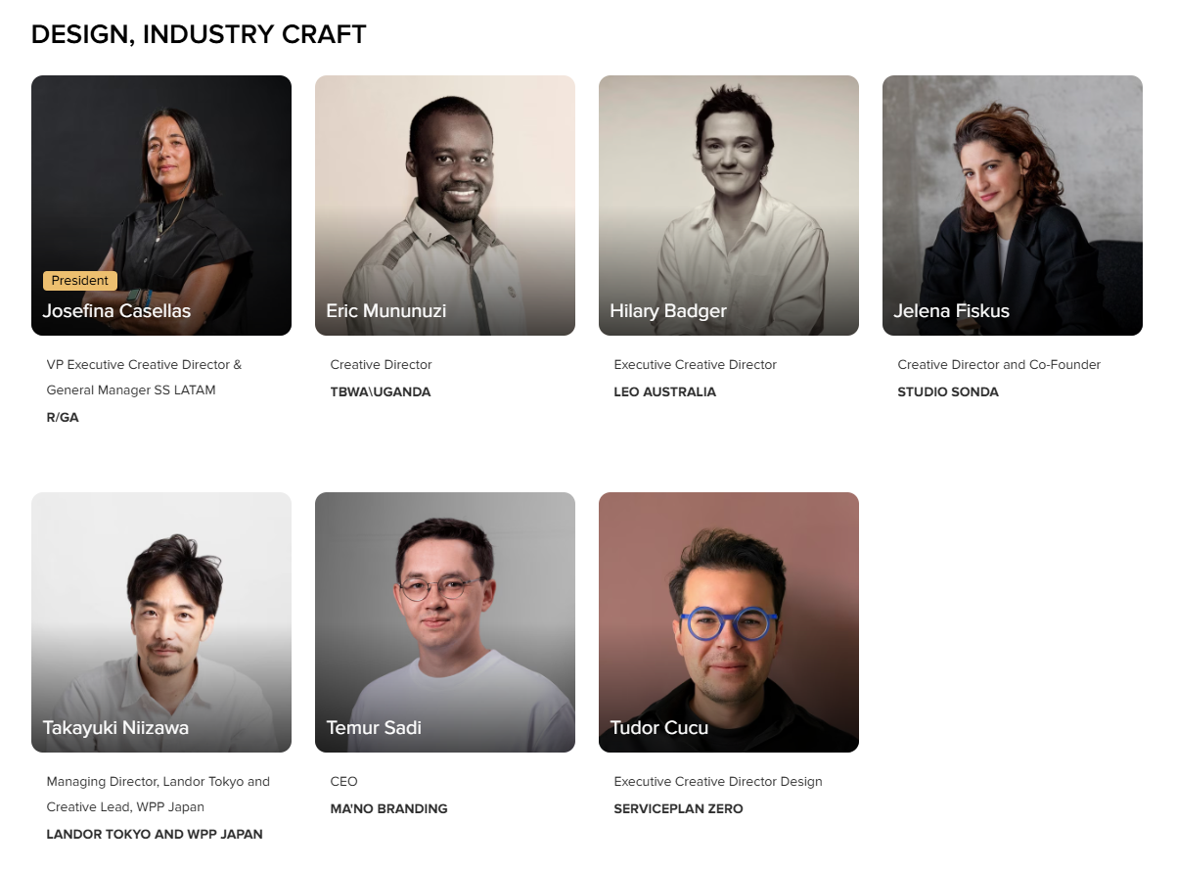Click the Design, Industry Craft heading

(x=199, y=34)
